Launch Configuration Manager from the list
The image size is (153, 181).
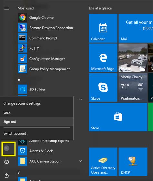pyautogui.click(x=47, y=59)
